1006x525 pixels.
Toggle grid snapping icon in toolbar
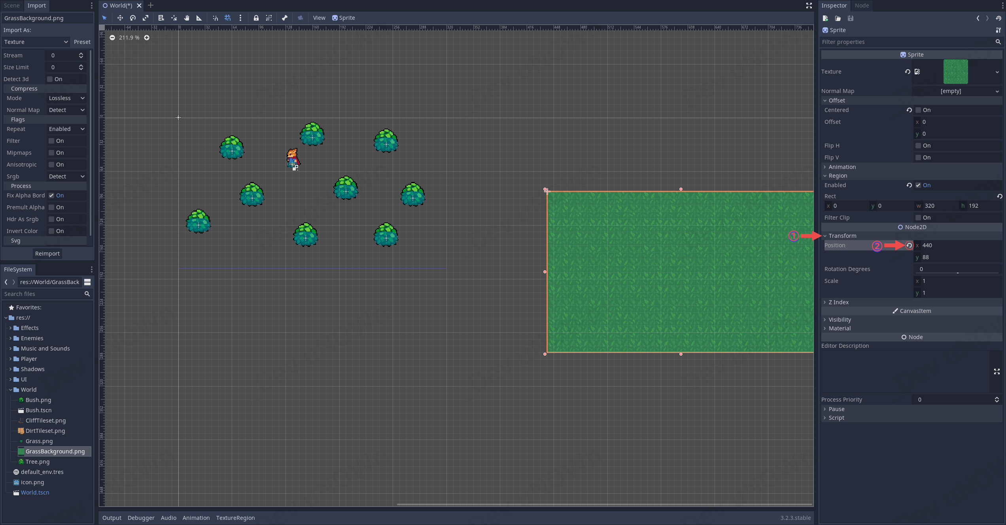point(228,18)
